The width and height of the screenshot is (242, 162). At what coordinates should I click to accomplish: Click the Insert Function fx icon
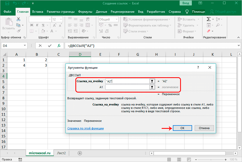coord(59,46)
